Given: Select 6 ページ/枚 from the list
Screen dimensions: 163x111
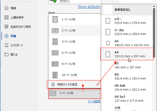Looking at the screenshot, I should click(x=75, y=53).
